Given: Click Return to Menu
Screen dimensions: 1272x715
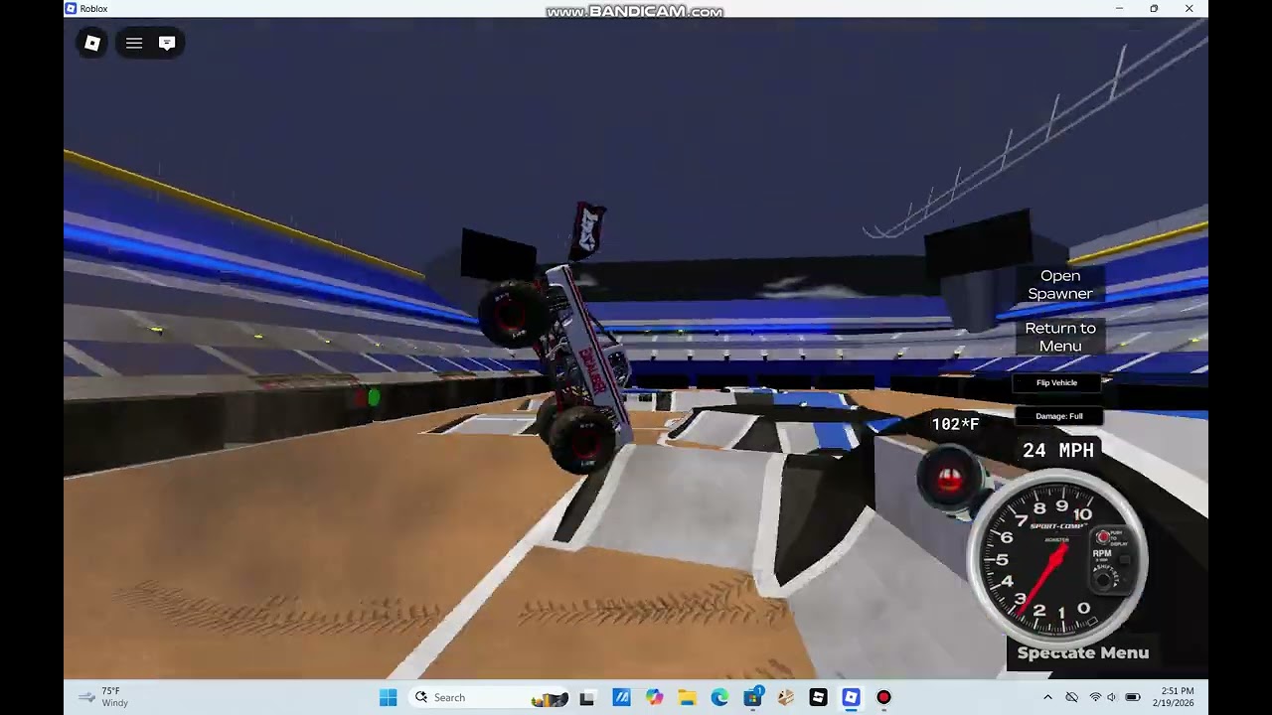Looking at the screenshot, I should (x=1060, y=337).
